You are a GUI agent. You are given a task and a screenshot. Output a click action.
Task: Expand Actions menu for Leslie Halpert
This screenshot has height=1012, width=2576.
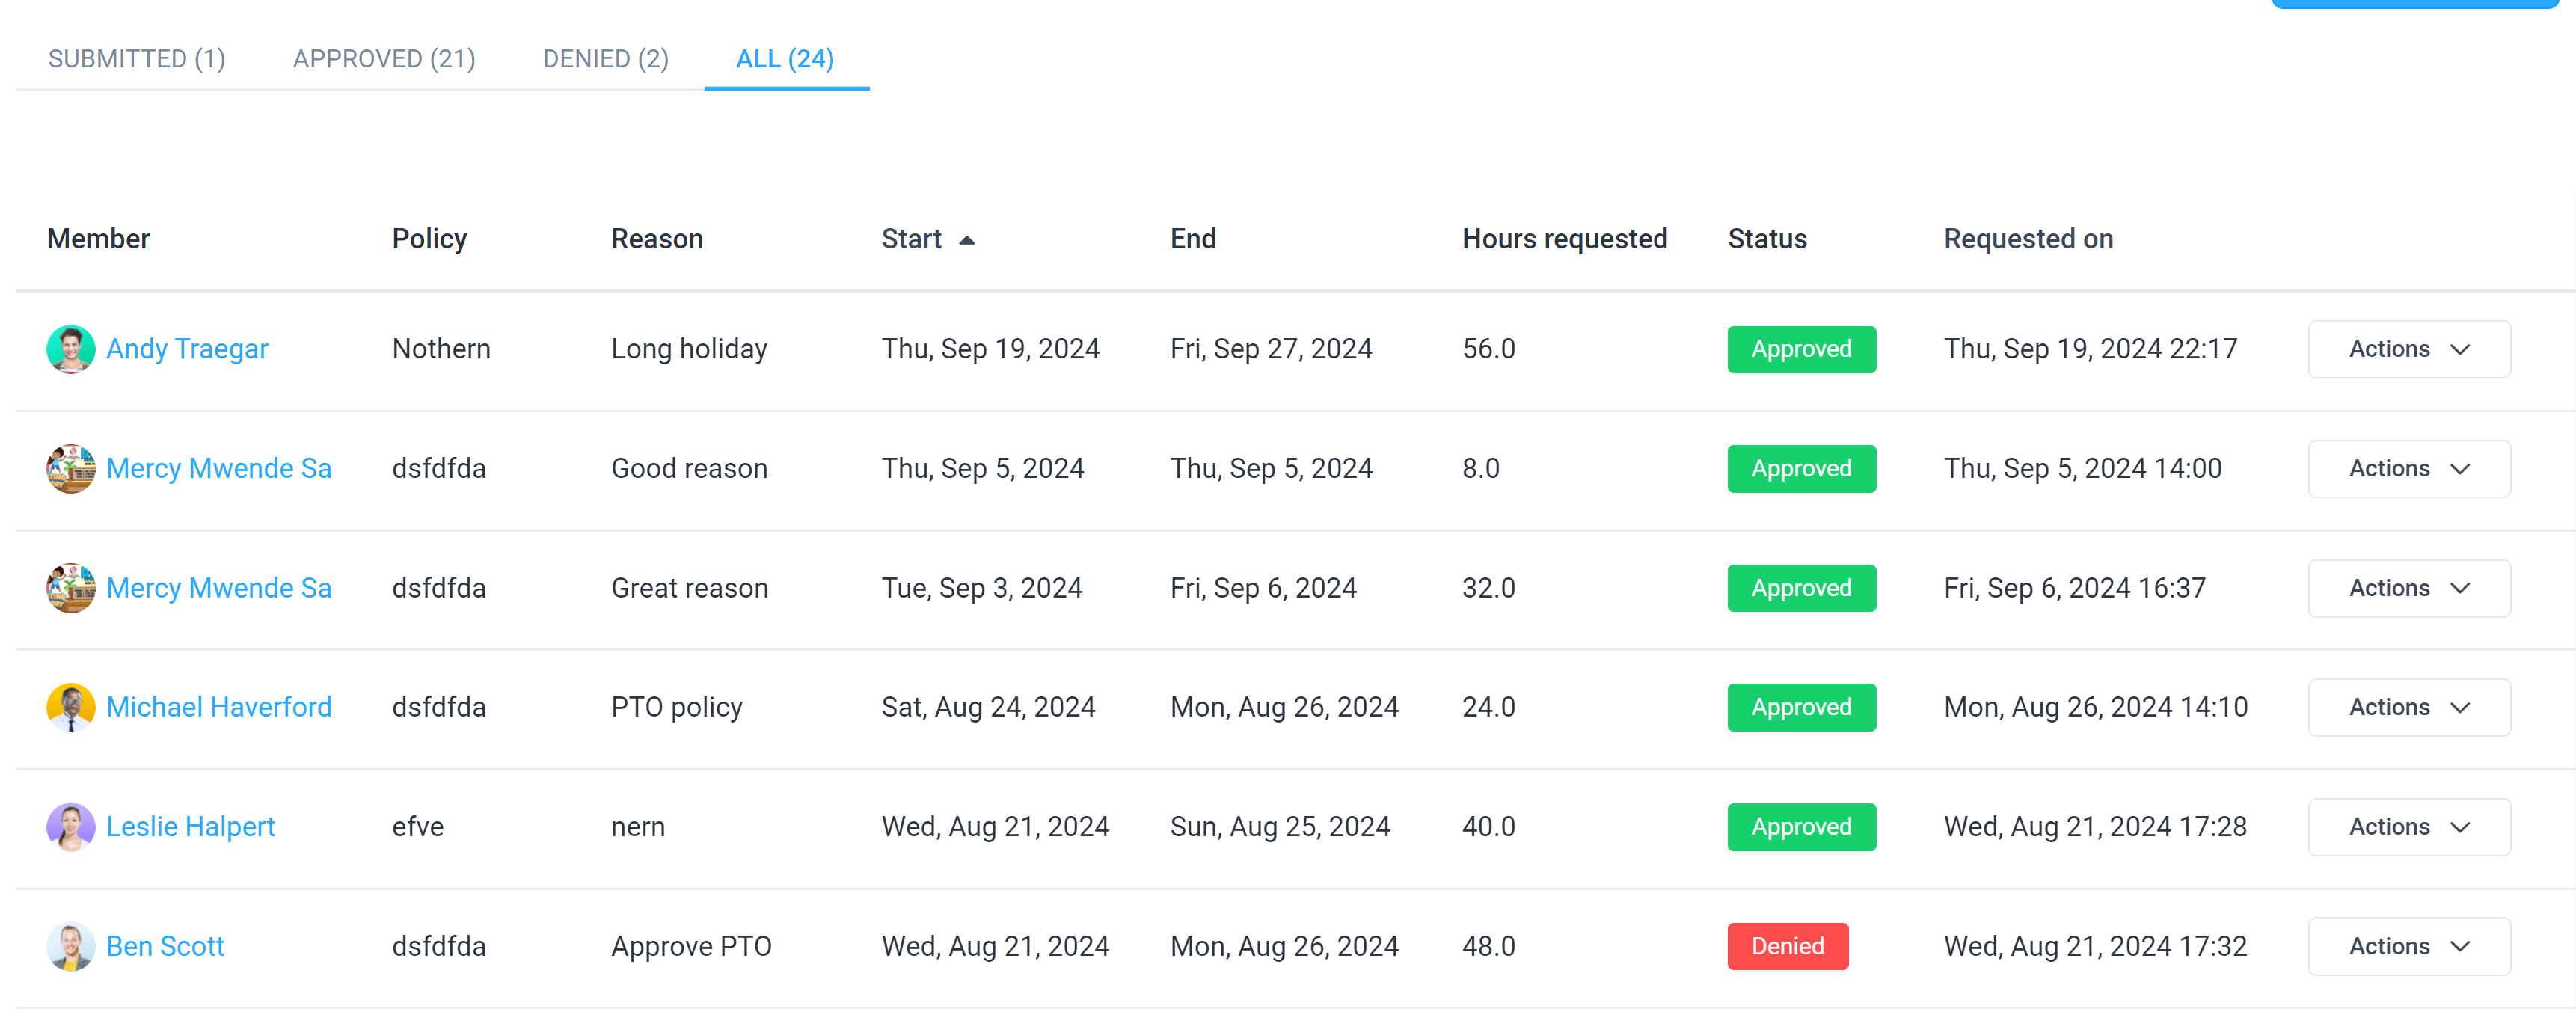pyautogui.click(x=2408, y=827)
